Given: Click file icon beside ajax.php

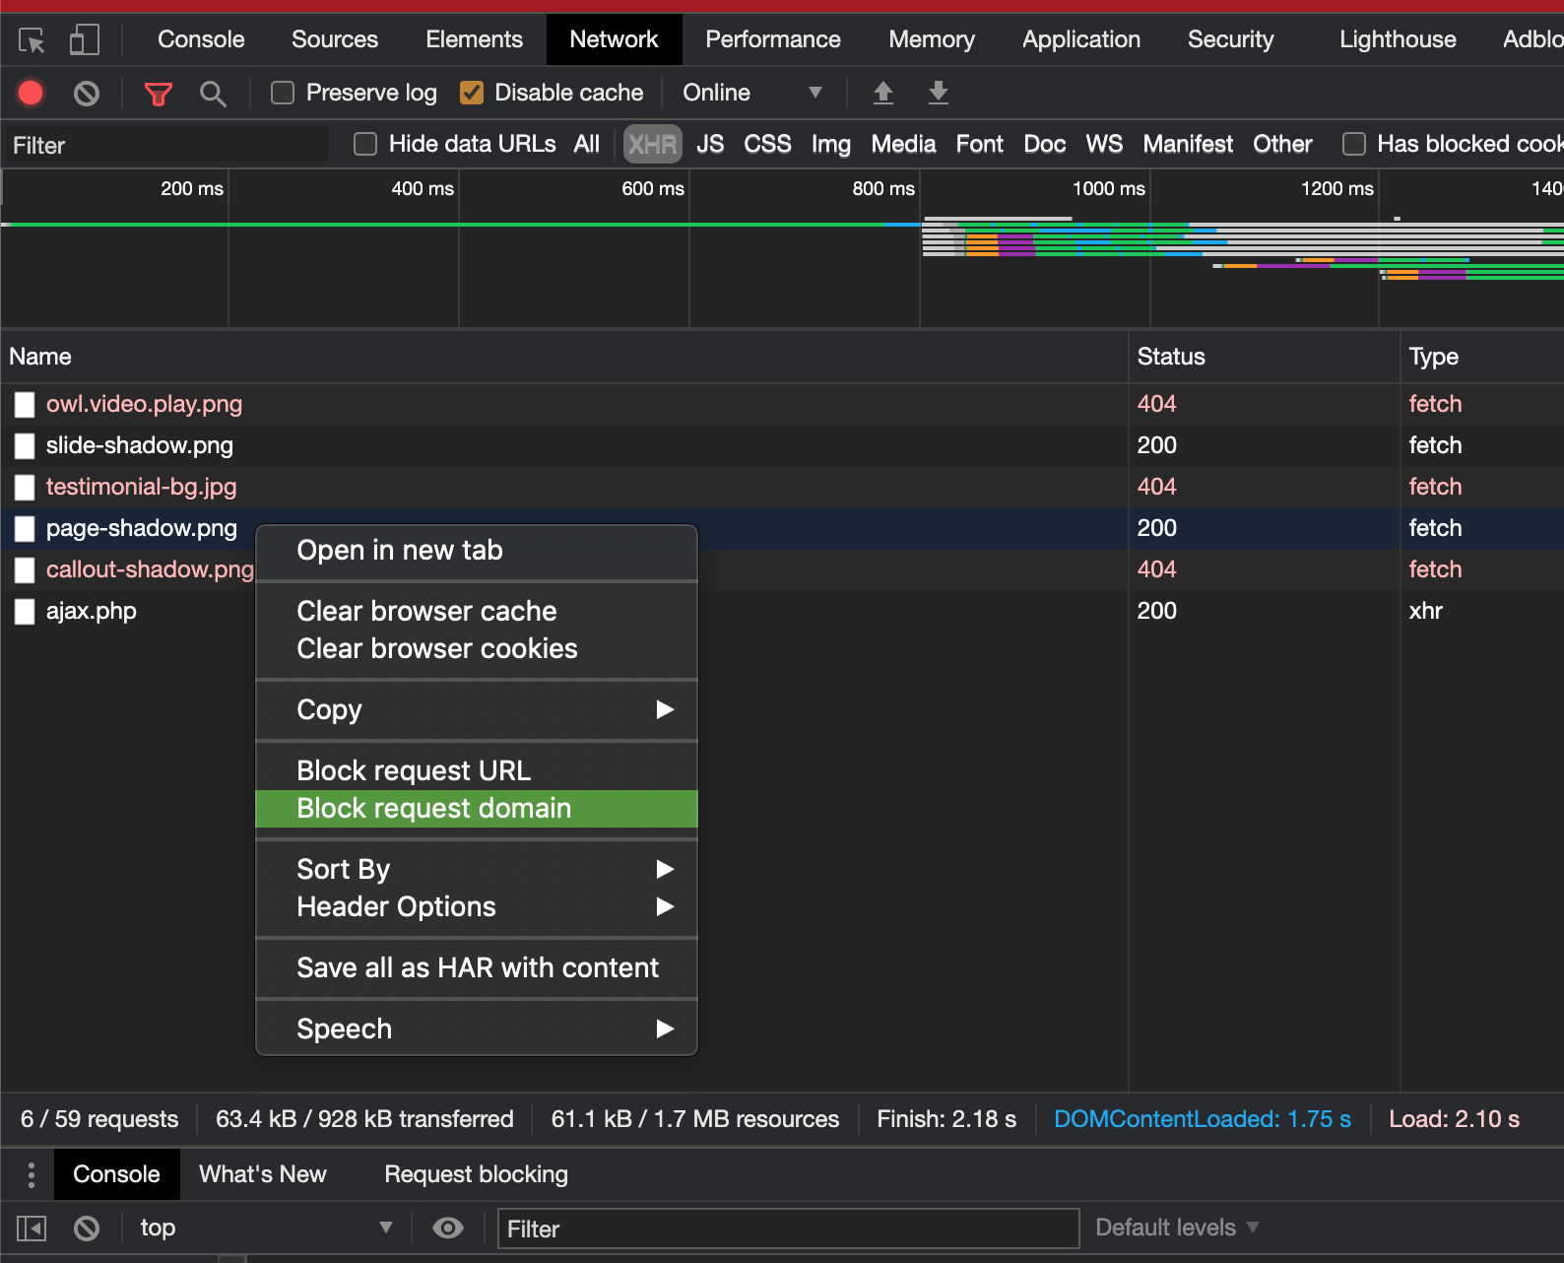Looking at the screenshot, I should click(25, 612).
